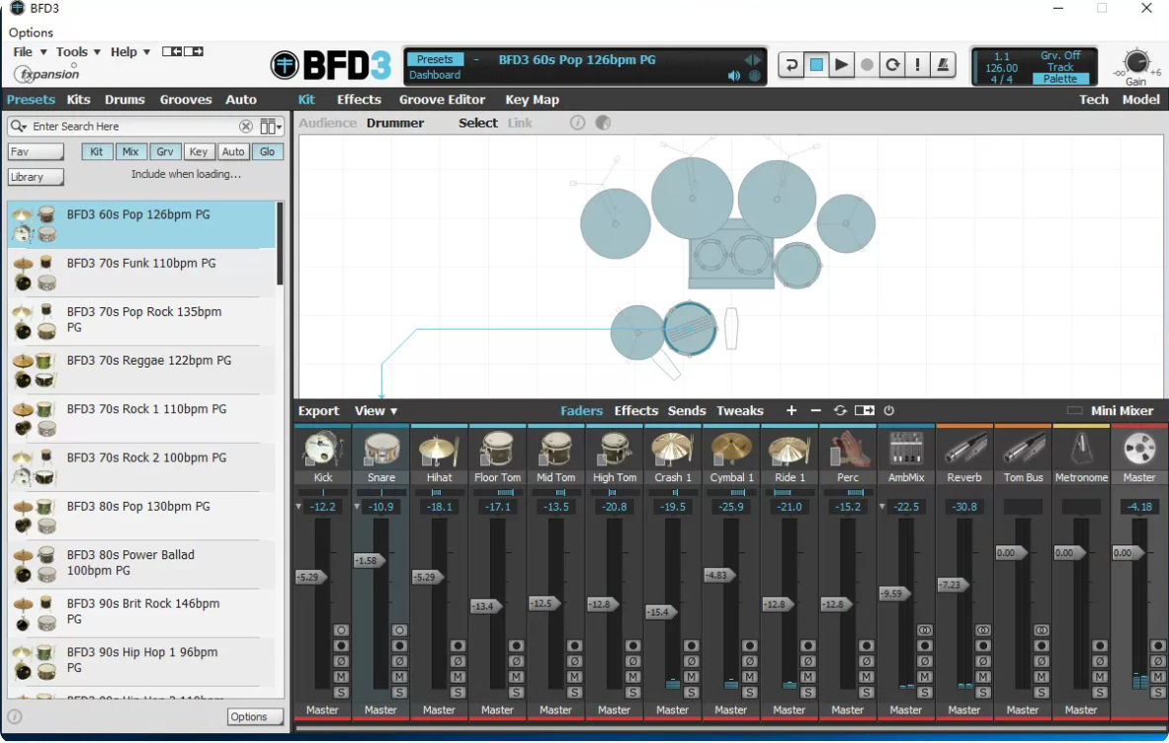
Task: Toggle phase invert on Mid Tom channel
Action: (x=574, y=661)
